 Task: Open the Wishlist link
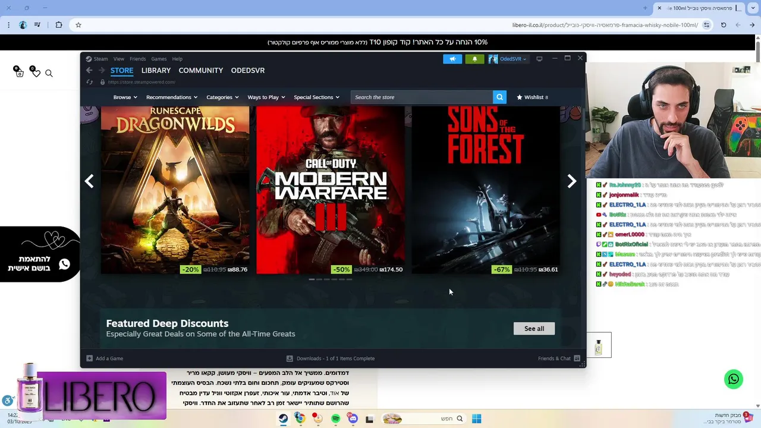[533, 97]
